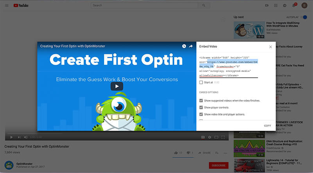Open the YouTube apps grid icon
The image size is (313, 173).
pos(276,5)
